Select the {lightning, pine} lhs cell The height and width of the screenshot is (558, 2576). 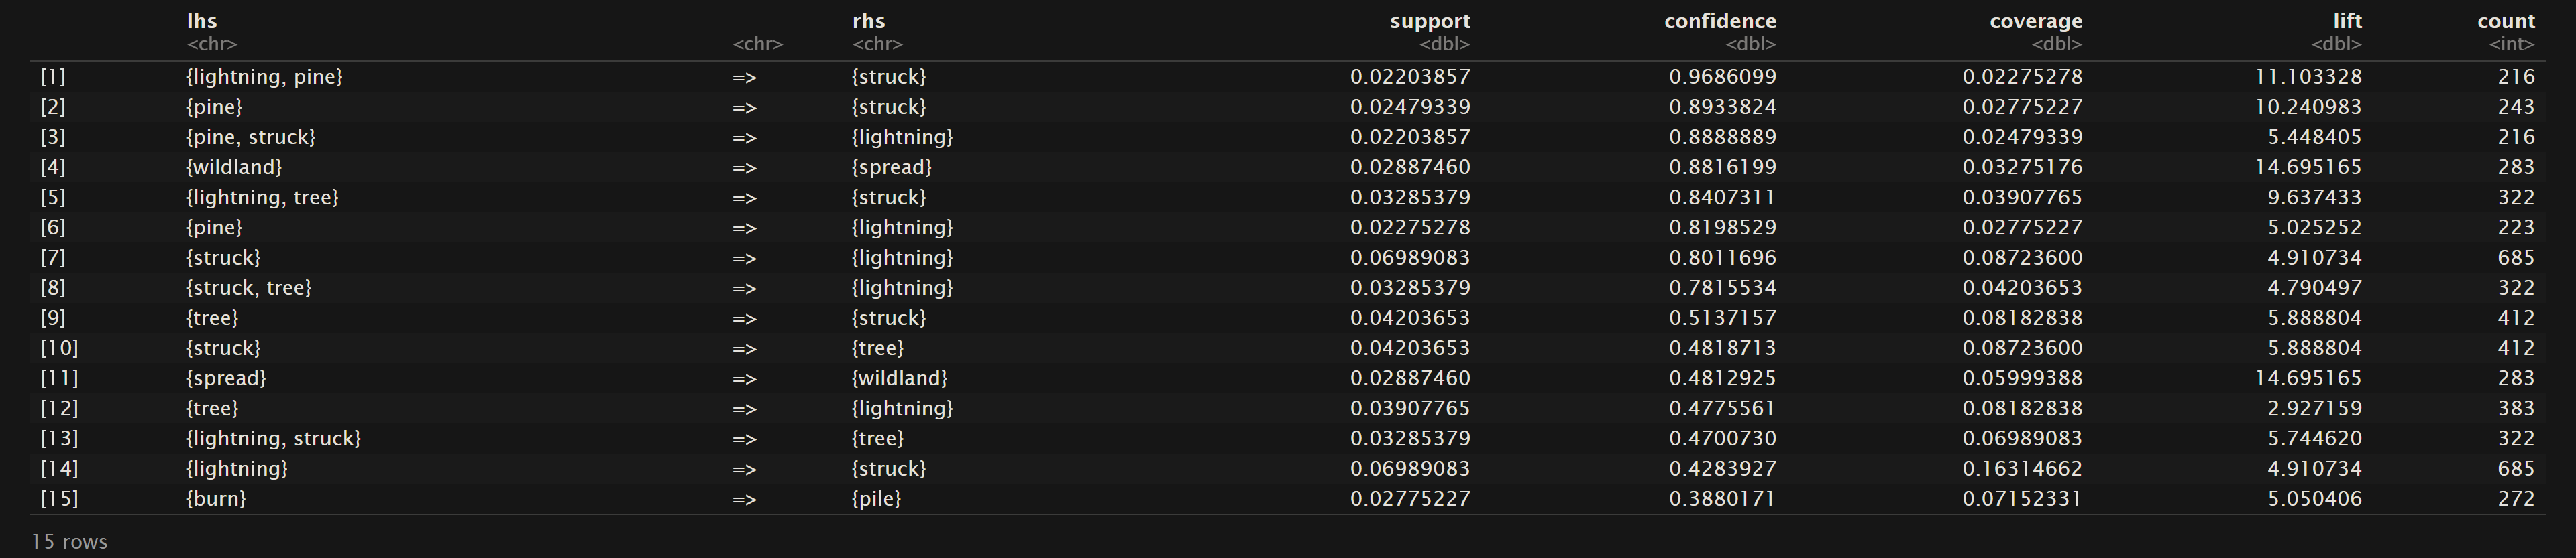[264, 77]
